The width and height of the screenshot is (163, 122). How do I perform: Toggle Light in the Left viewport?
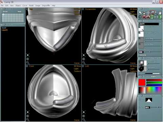point(132,69)
